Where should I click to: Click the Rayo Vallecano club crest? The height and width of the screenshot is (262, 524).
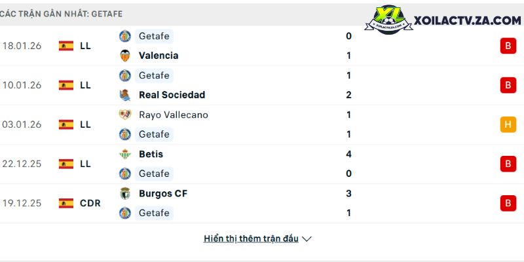(124, 115)
